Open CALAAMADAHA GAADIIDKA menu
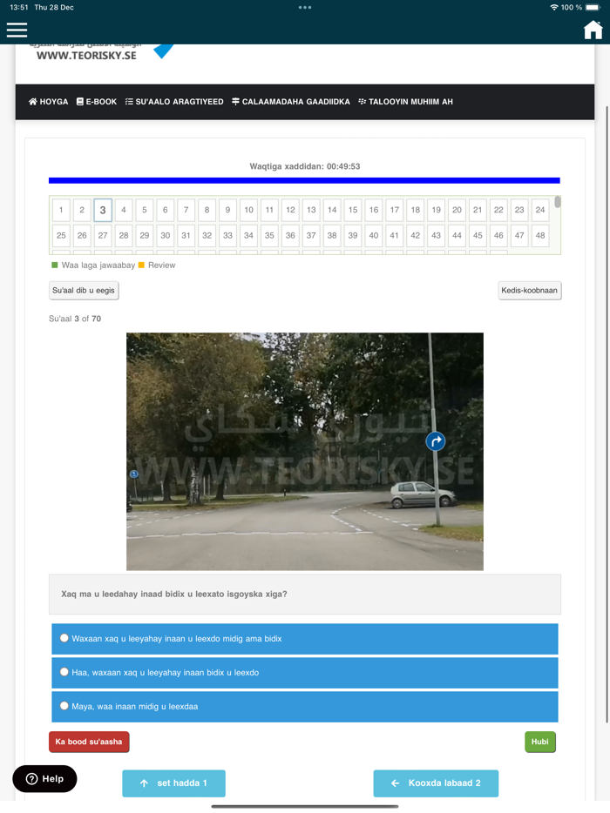 (291, 102)
